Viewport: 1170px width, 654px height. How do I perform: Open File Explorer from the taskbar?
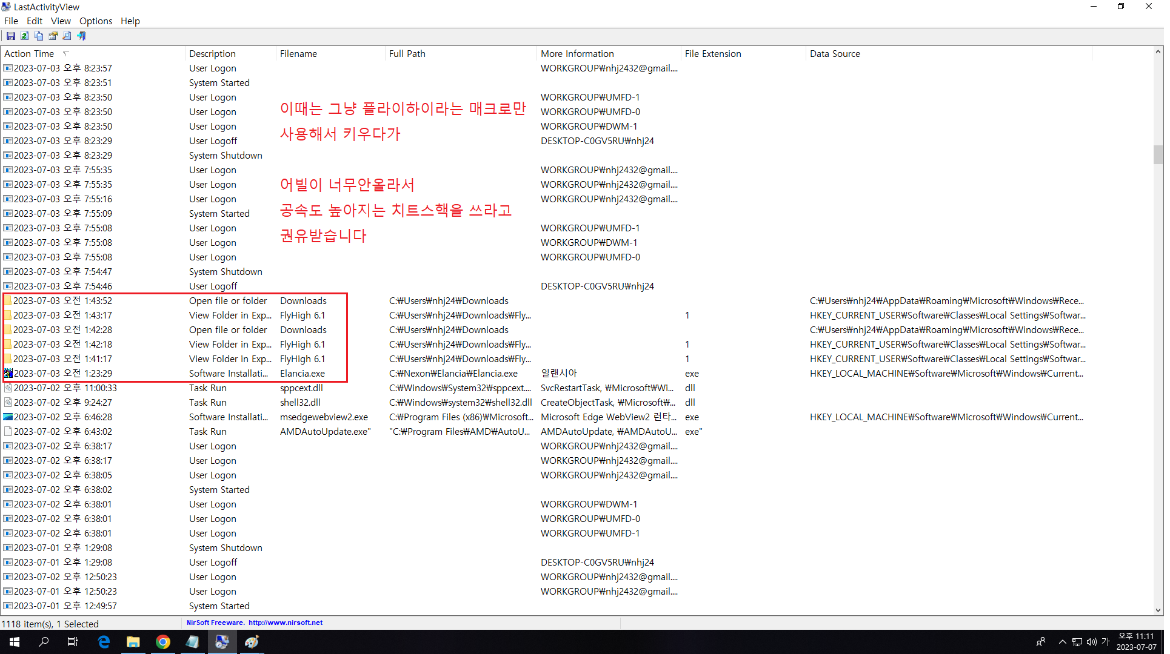point(133,642)
